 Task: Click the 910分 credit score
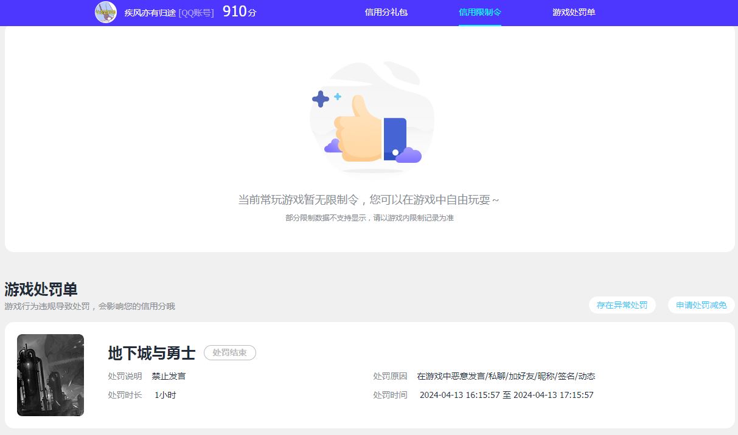point(239,11)
